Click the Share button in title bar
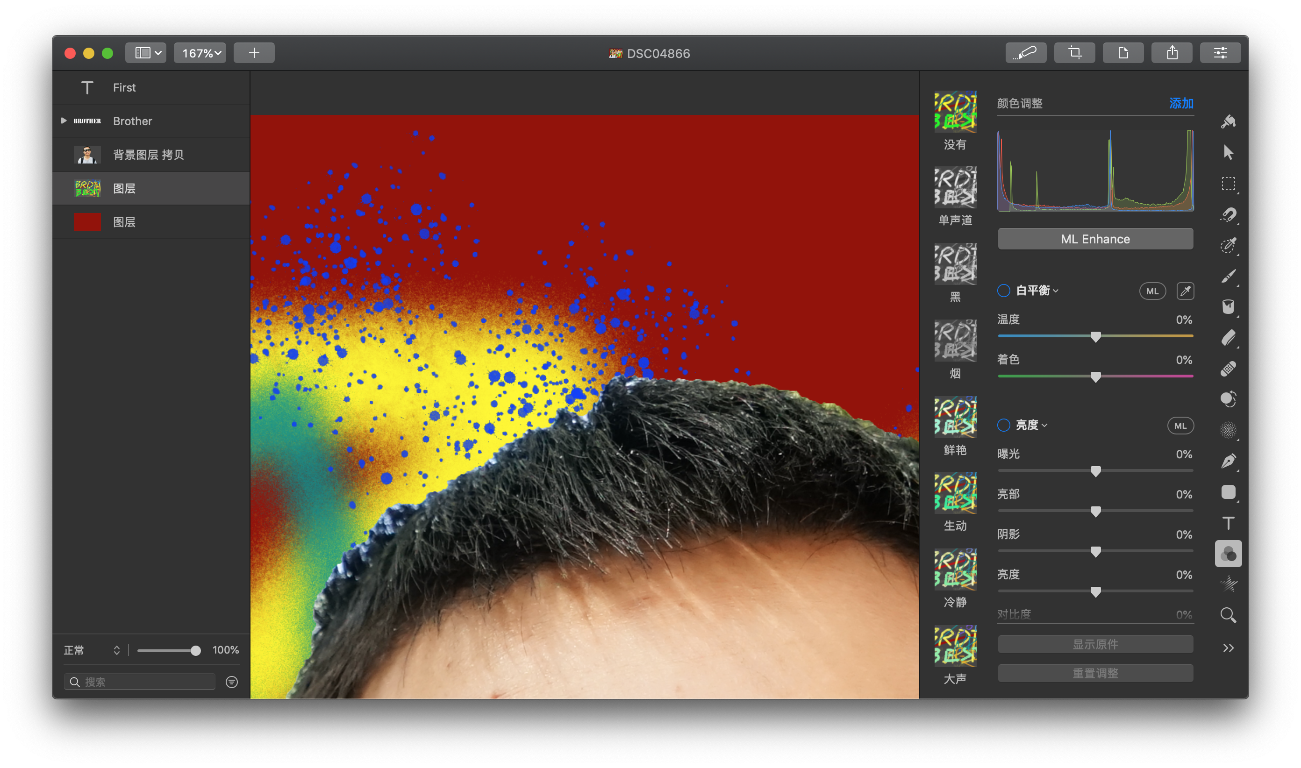Screen dimensions: 1301x768 [x=1172, y=53]
